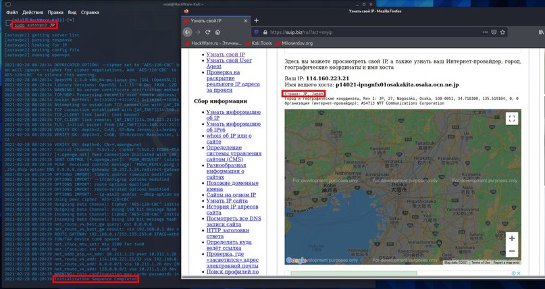Image resolution: width=545 pixels, height=289 pixels.
Task: Open HackWare.ru bookmark
Action: coord(213,43)
